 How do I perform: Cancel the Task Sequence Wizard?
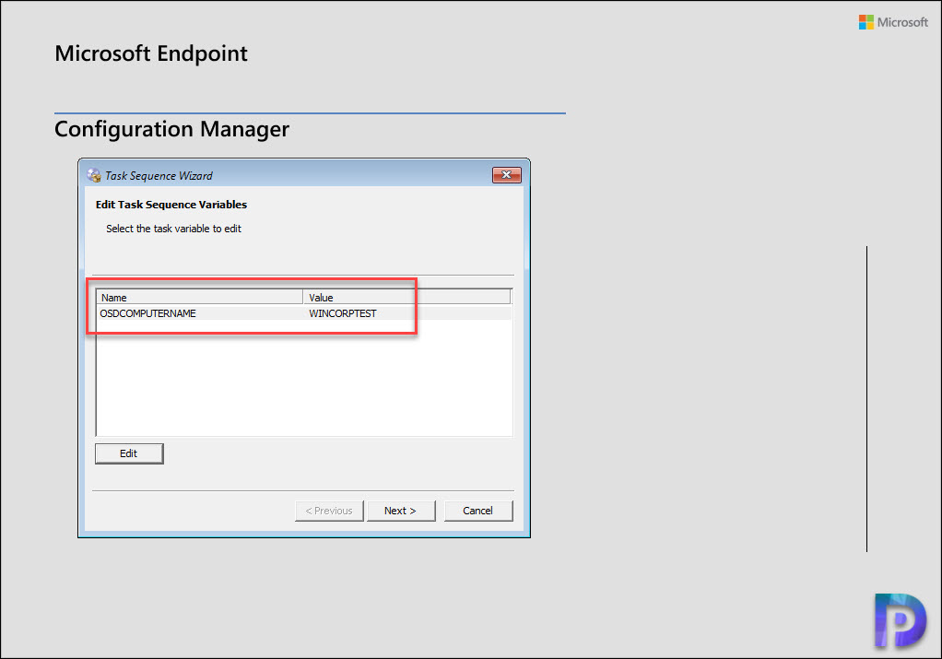tap(478, 511)
